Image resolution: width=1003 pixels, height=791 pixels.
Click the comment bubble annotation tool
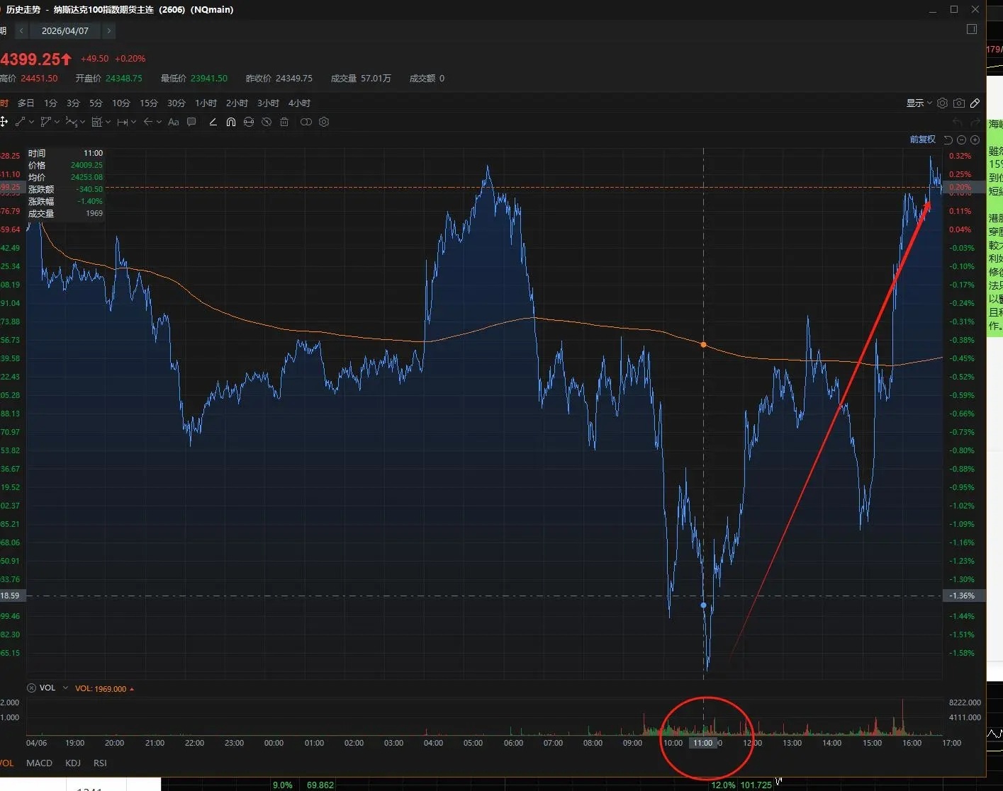click(x=191, y=123)
